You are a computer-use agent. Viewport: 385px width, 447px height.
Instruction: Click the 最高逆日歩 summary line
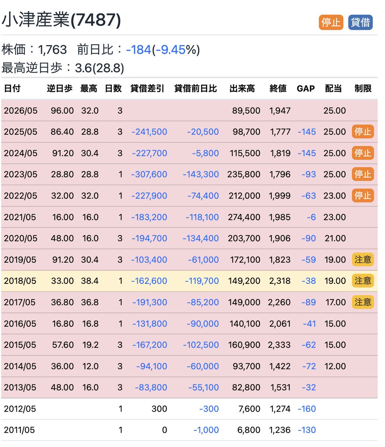pyautogui.click(x=63, y=68)
